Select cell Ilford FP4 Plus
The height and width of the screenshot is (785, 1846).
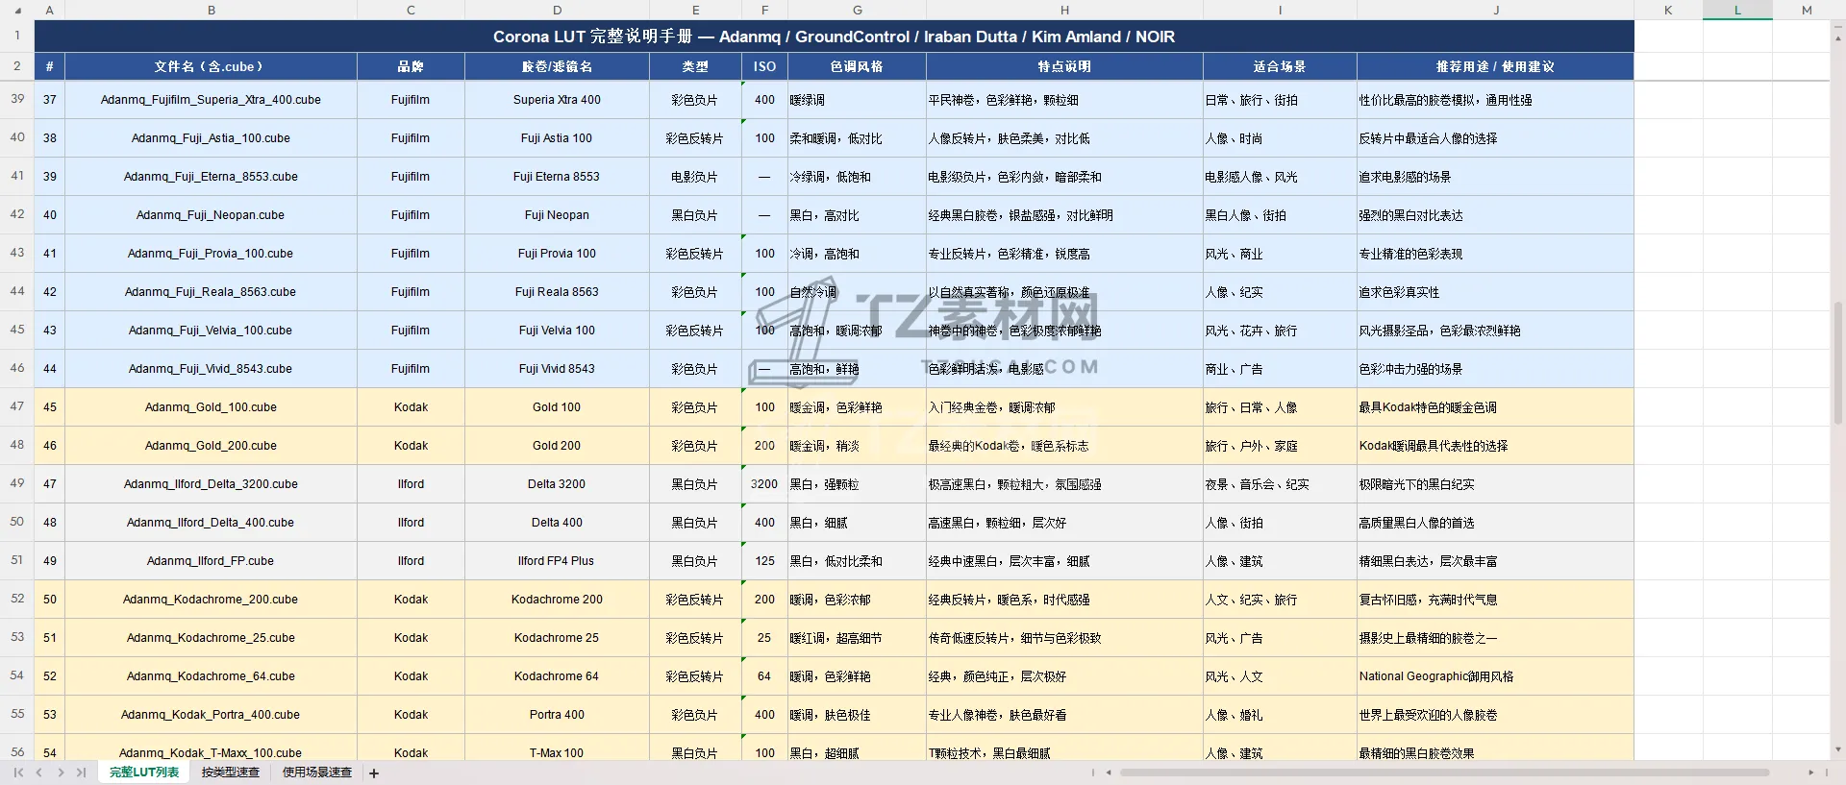[557, 561]
